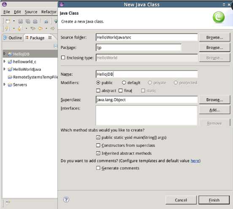This screenshot has height=209, width=233.
Task: Browse for the Superclass
Action: point(214,100)
